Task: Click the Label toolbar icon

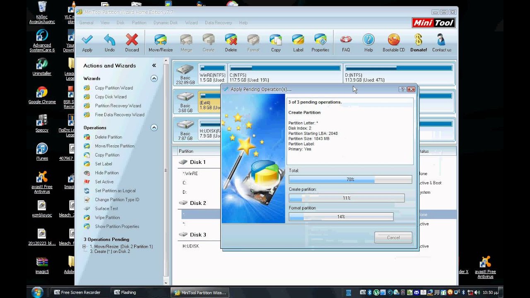Action: 298,43
